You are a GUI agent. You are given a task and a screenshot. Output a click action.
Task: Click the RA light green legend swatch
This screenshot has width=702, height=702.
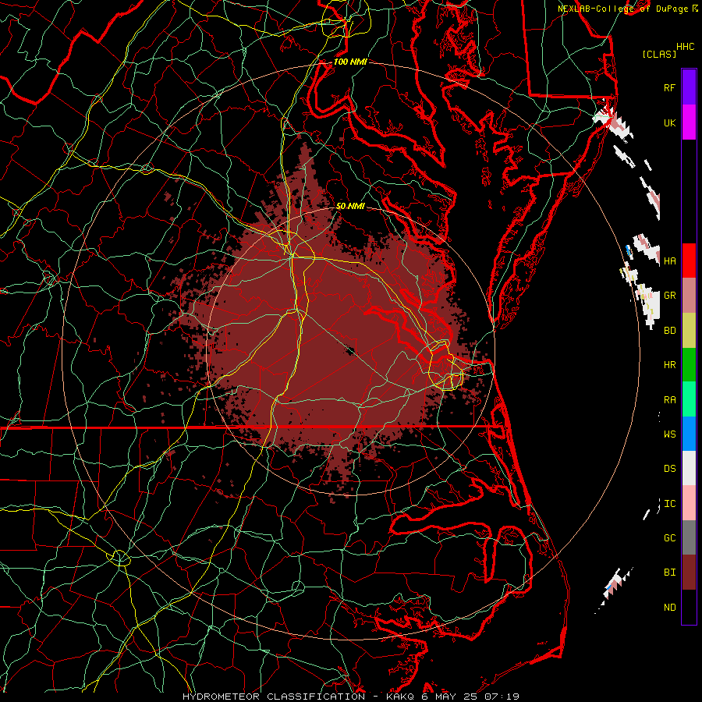click(x=689, y=399)
